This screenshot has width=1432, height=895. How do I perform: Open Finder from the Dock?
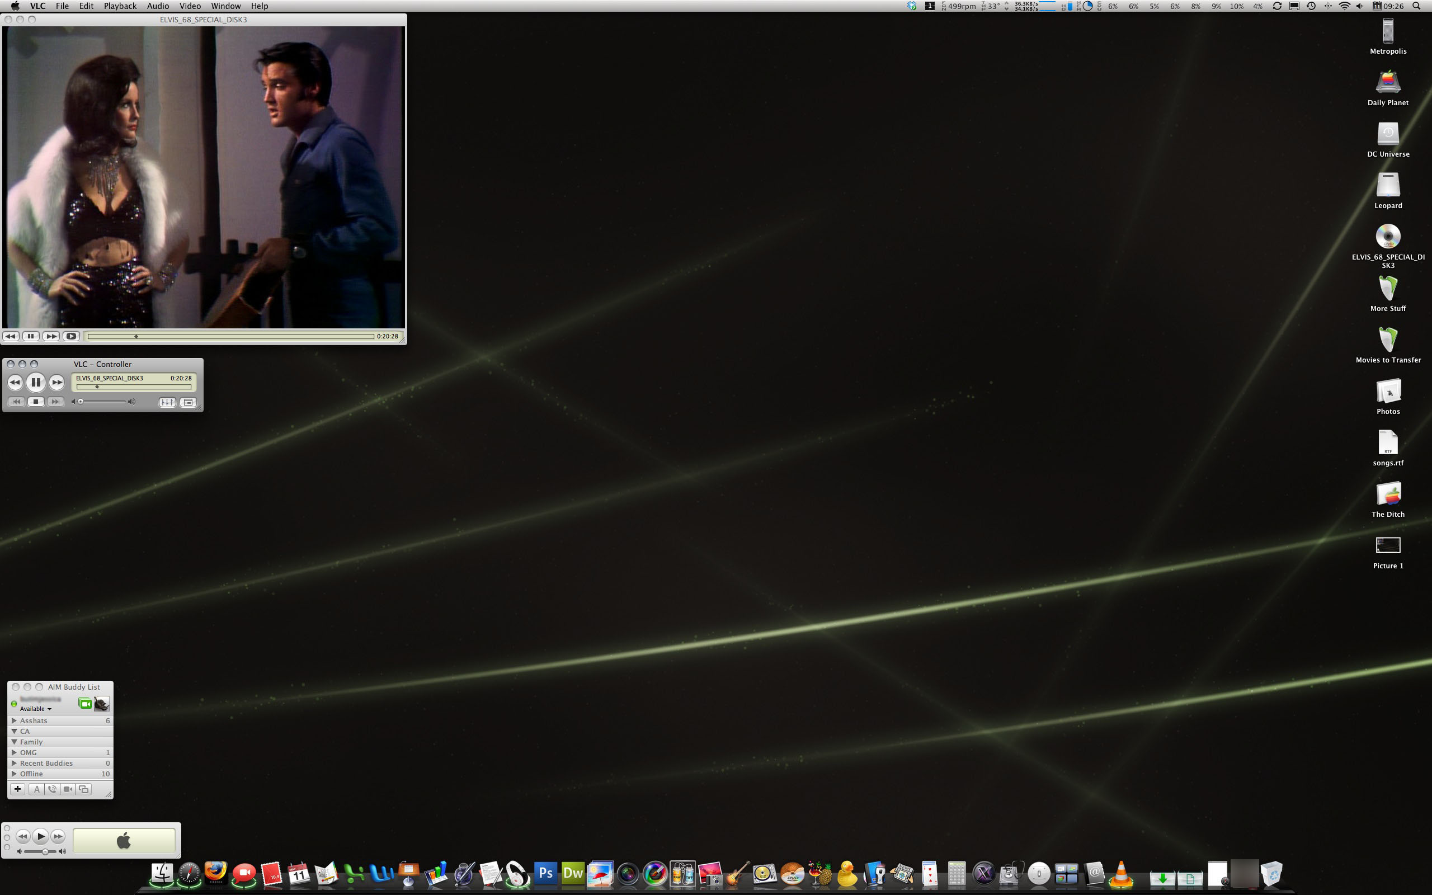(162, 874)
